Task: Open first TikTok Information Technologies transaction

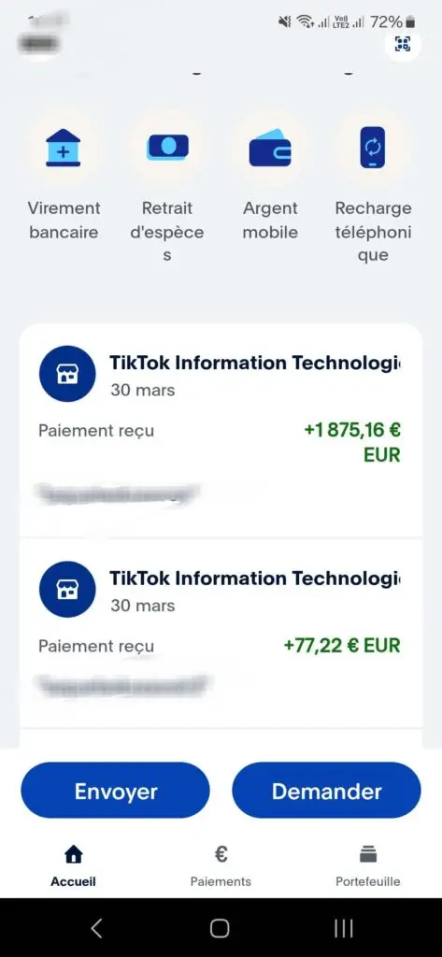Action: point(221,430)
